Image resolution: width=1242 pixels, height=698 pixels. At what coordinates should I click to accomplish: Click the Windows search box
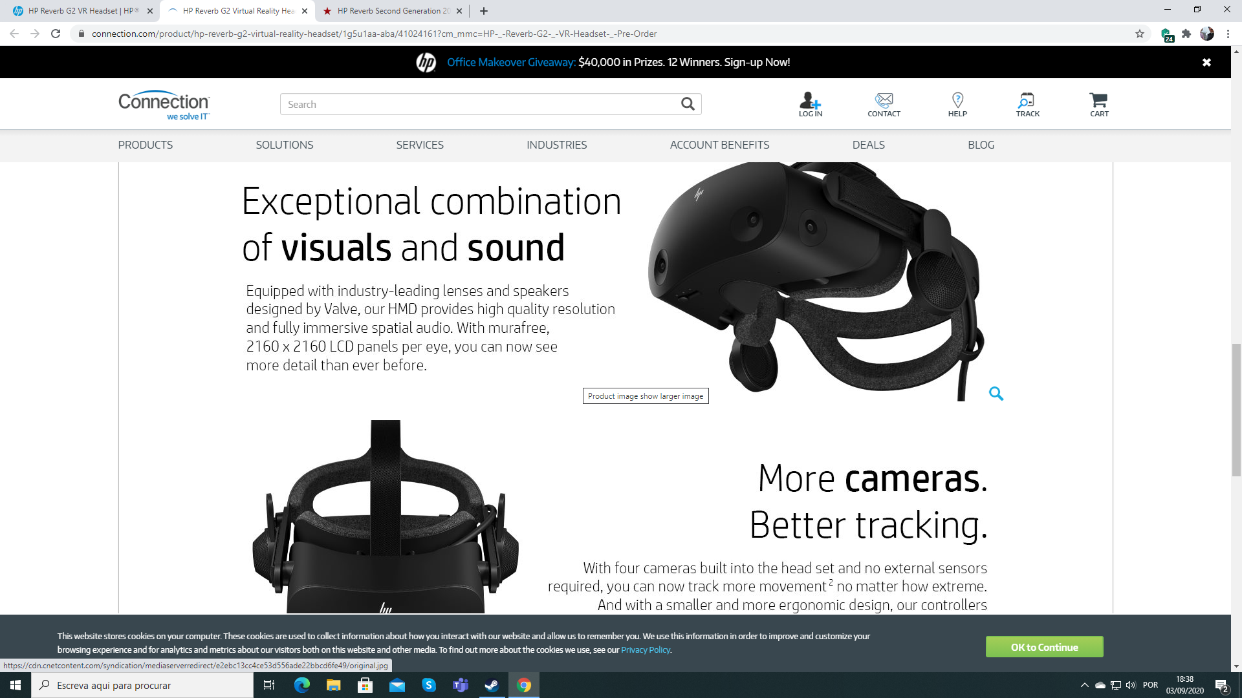click(x=142, y=685)
